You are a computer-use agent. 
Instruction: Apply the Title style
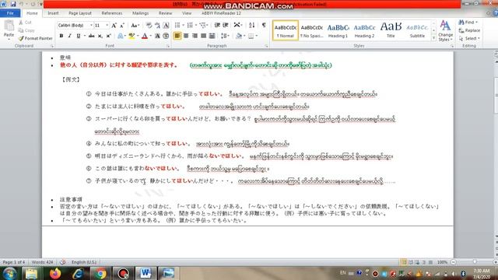tap(391, 30)
